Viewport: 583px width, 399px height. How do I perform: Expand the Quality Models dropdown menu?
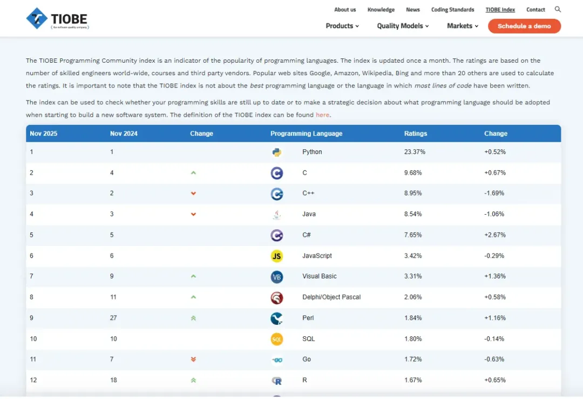click(x=403, y=26)
